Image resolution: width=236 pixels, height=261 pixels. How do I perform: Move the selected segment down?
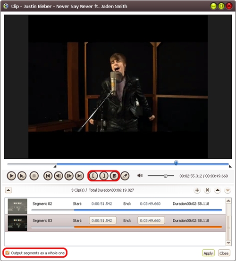(x=228, y=190)
